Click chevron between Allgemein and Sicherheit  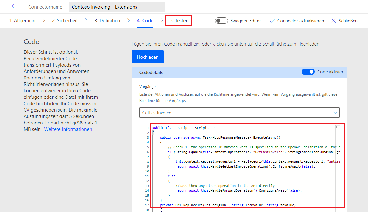pos(44,21)
